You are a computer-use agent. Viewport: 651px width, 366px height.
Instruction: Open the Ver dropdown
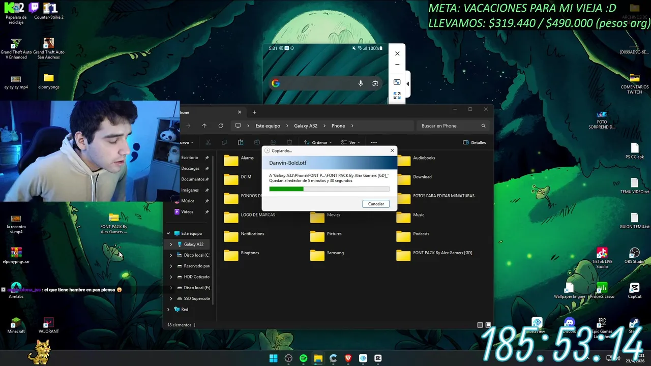tap(350, 142)
